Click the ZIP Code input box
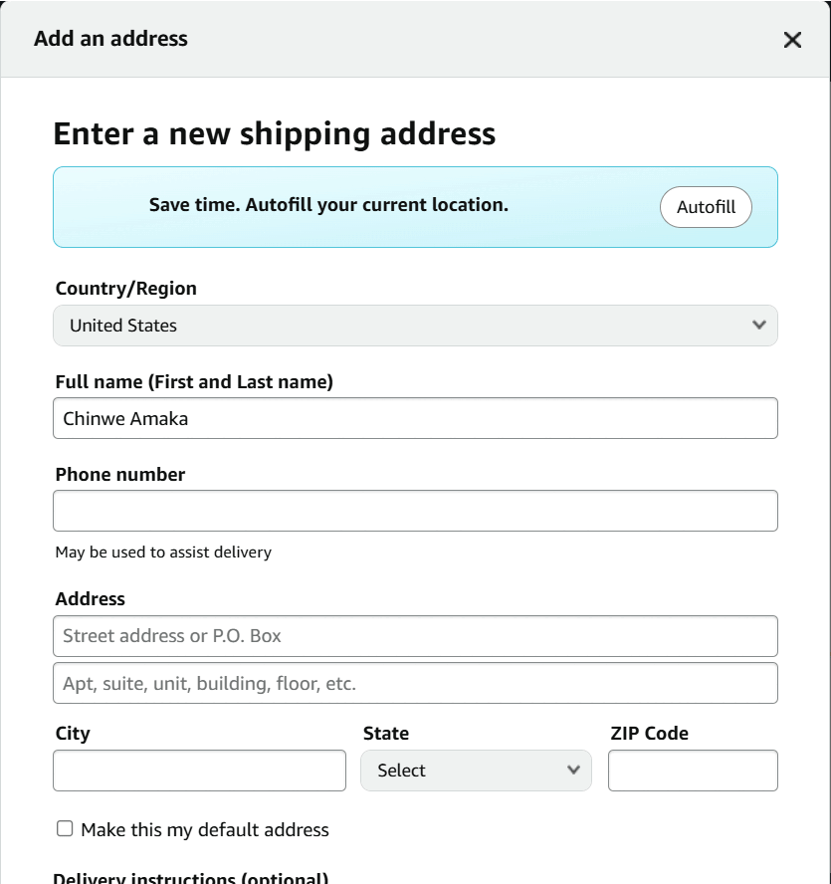831x884 pixels. point(693,770)
